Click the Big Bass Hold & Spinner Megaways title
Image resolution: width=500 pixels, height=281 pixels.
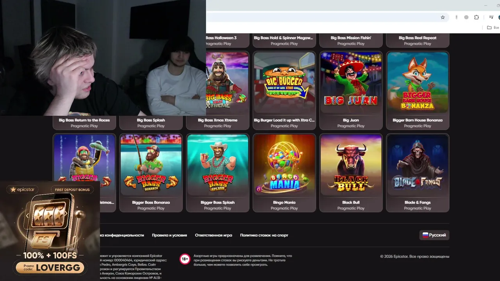pyautogui.click(x=284, y=38)
